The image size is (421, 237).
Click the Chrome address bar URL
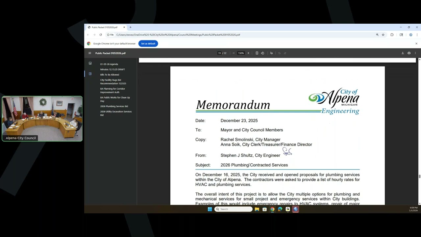click(x=178, y=35)
